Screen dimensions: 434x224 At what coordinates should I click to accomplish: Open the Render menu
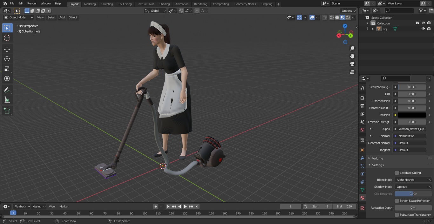pos(32,3)
